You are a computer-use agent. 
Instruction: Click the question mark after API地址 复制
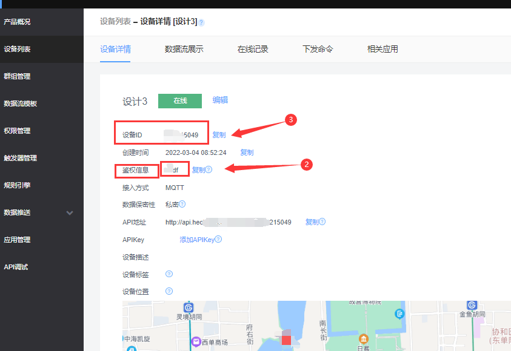point(322,222)
